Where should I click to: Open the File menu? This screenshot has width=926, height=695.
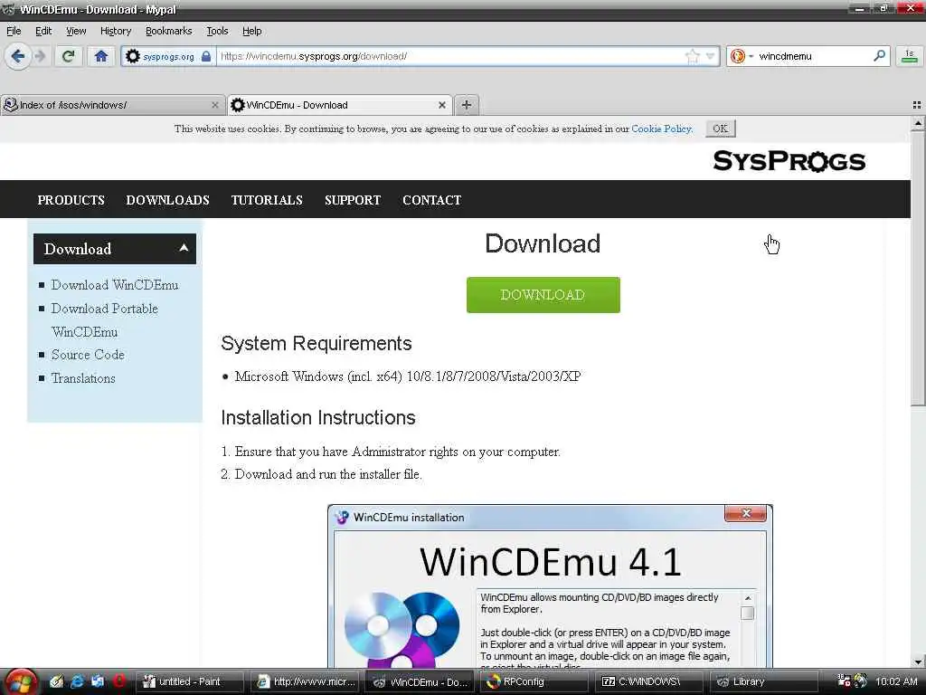coord(14,31)
